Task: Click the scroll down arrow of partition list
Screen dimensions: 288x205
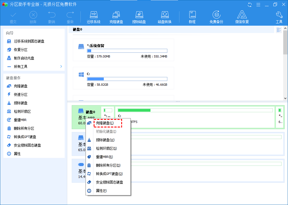Action: (285, 98)
